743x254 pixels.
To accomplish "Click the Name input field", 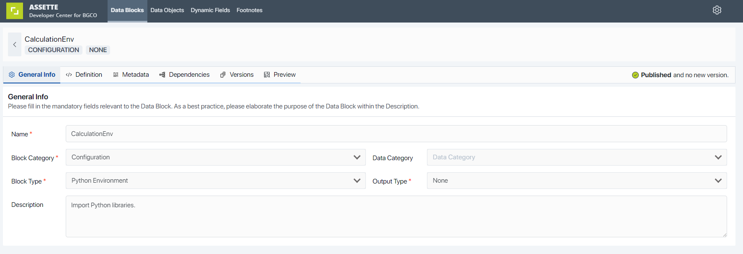I will tap(396, 134).
